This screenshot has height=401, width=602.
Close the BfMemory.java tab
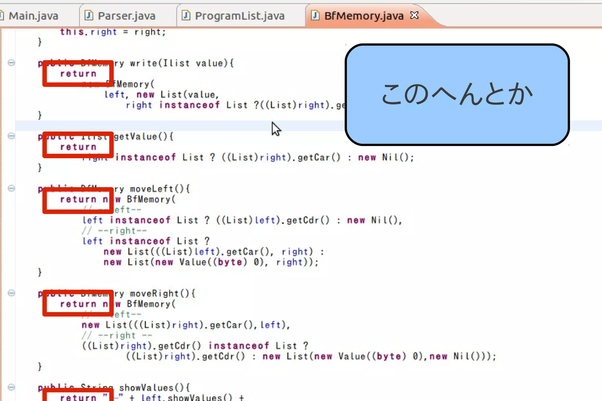414,15
